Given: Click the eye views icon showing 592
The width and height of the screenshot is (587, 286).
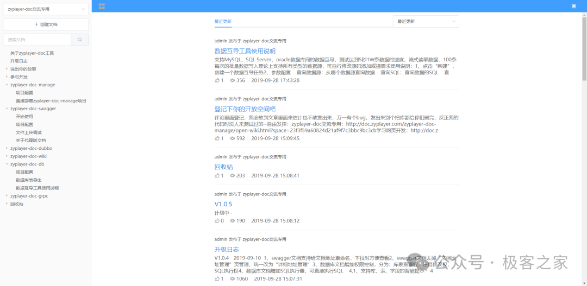Looking at the screenshot, I should pyautogui.click(x=232, y=138).
